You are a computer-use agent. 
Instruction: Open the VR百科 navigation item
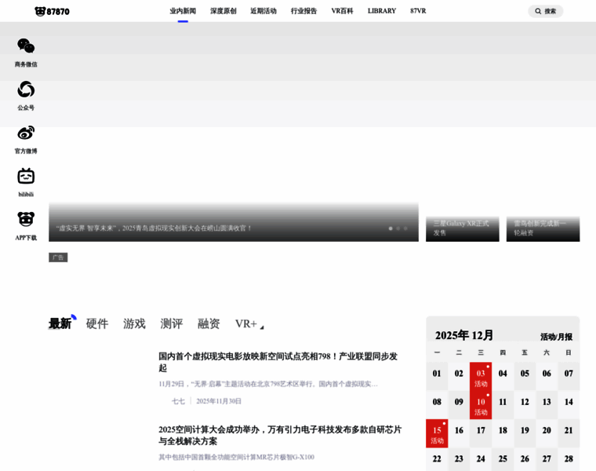pyautogui.click(x=342, y=11)
